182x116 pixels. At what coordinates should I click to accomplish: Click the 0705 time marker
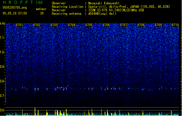pos(89,25)
